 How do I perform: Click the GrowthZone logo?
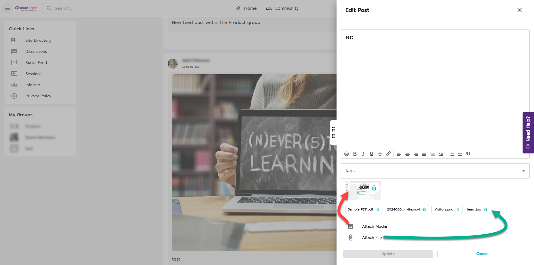pos(26,8)
